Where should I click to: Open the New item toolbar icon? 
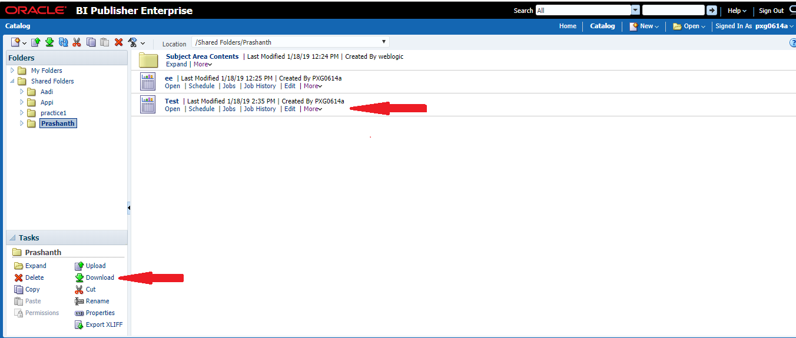(18, 42)
